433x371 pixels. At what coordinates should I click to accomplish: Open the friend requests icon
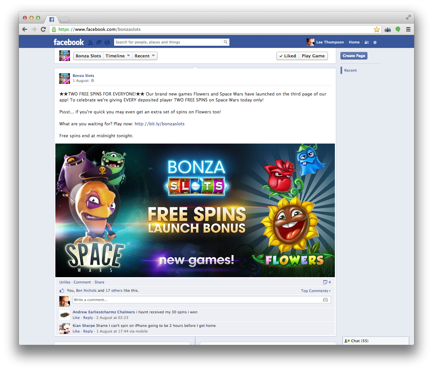click(91, 42)
